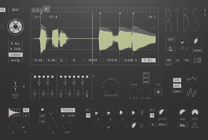208x140 pixels.
Task: Select the second sample slot tab
Action: [37, 10]
